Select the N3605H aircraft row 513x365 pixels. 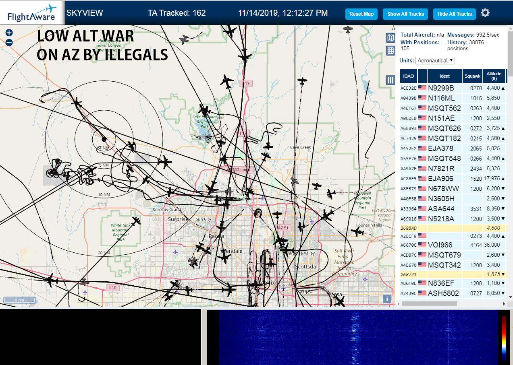click(453, 198)
